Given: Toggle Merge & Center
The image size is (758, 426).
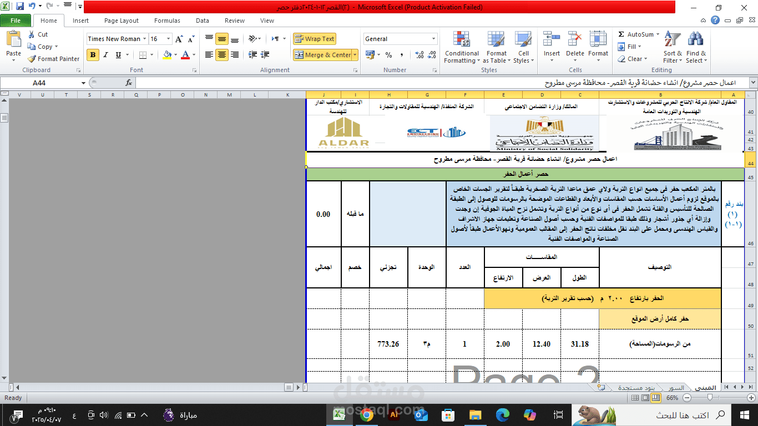Looking at the screenshot, I should point(322,55).
